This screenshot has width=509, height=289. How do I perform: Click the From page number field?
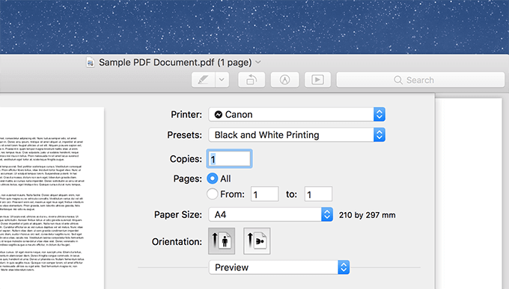tap(264, 194)
